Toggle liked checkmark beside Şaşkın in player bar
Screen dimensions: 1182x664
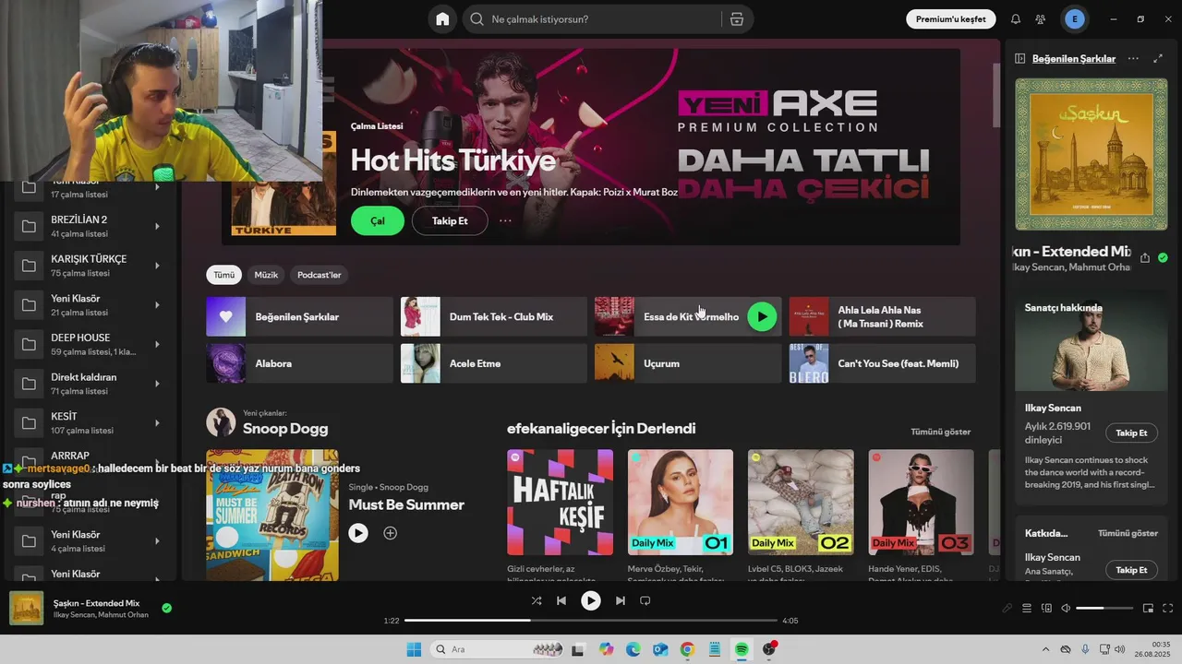click(166, 608)
